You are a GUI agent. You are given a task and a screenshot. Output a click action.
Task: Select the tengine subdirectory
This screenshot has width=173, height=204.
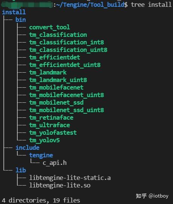click(41, 155)
